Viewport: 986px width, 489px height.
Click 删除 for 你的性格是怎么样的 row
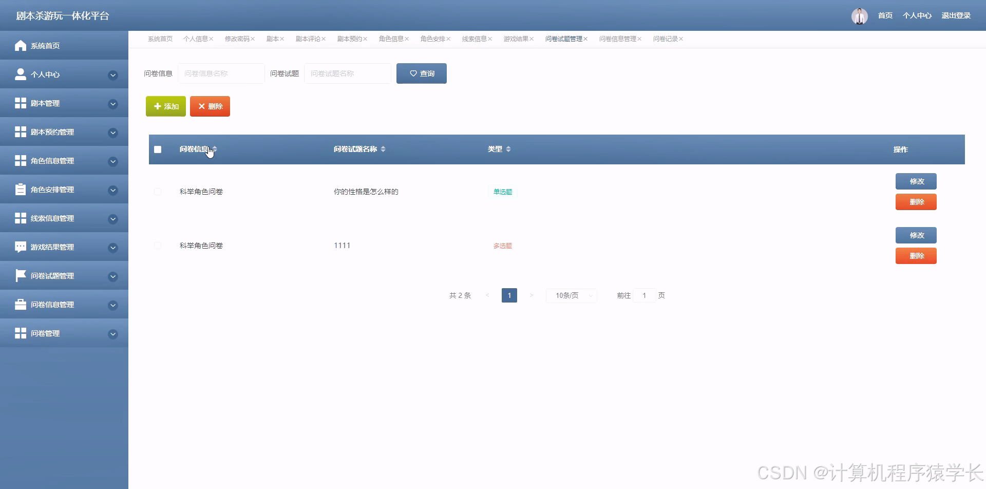tap(916, 202)
